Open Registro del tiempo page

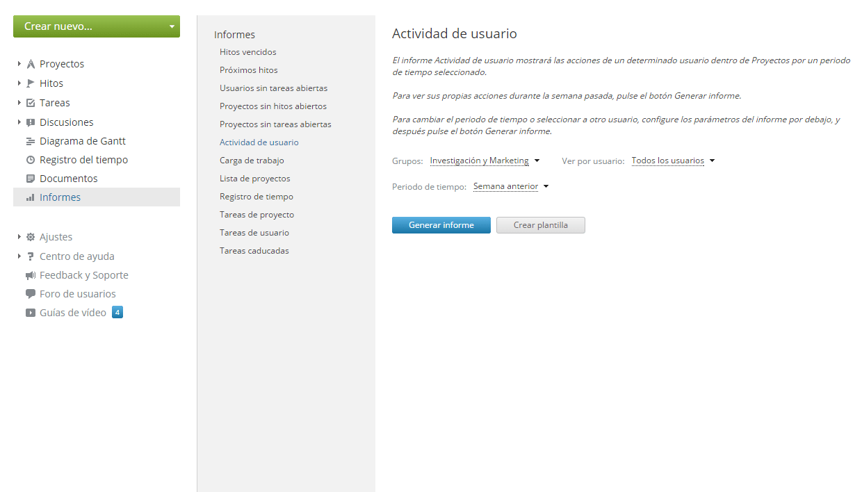pos(83,160)
